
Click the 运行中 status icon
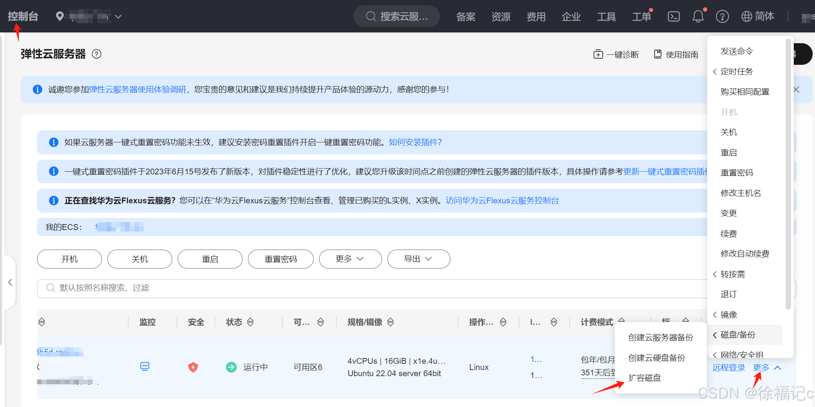(231, 367)
